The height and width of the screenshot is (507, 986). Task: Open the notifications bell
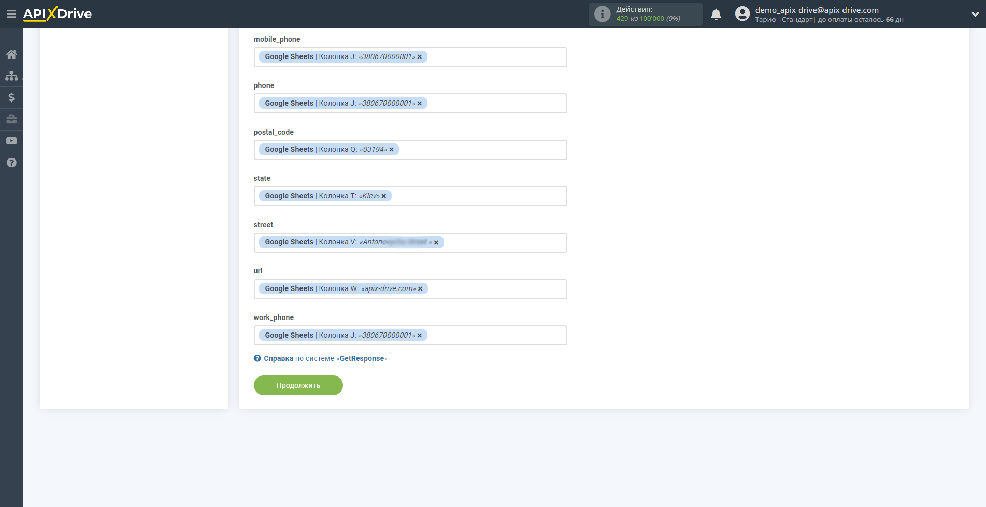(716, 15)
